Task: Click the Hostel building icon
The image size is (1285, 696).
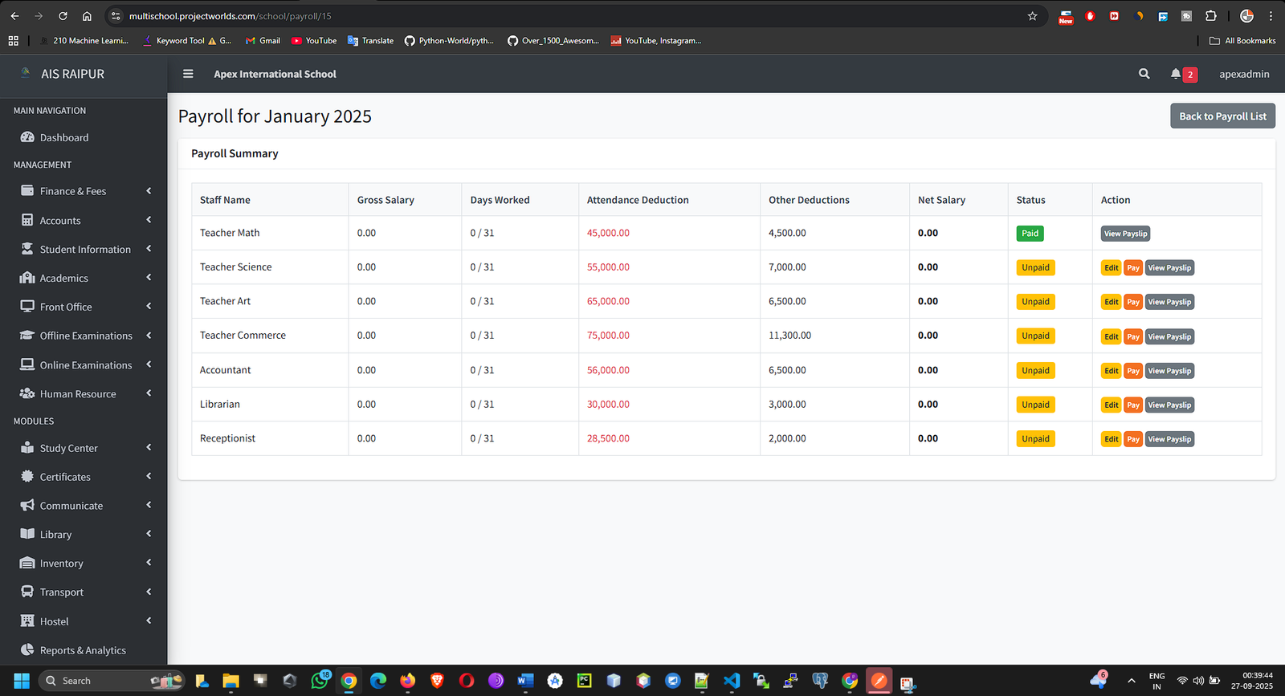Action: [27, 621]
